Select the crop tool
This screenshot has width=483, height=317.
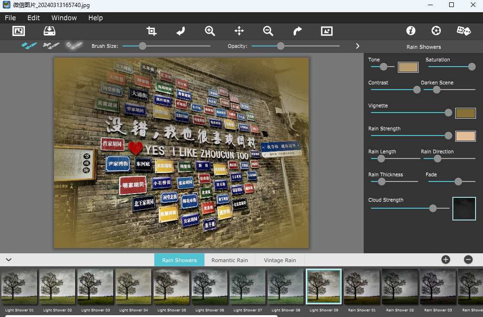(151, 31)
